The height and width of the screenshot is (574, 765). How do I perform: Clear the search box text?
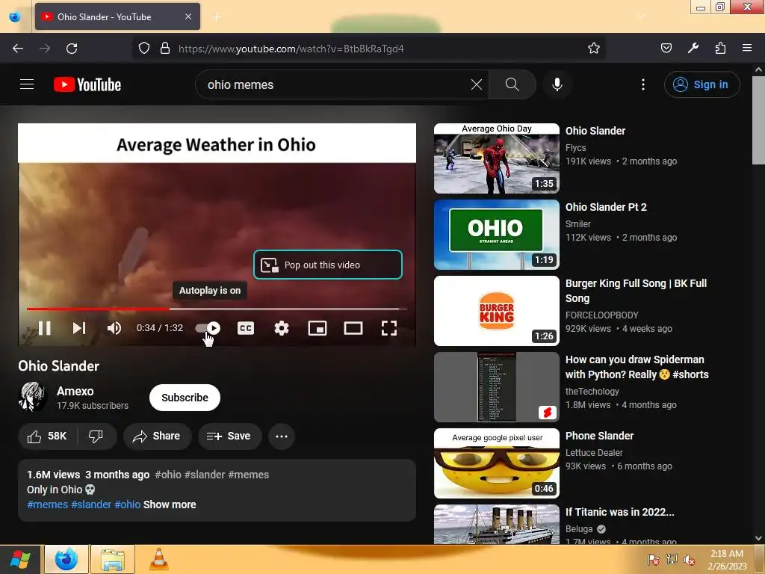pos(477,84)
